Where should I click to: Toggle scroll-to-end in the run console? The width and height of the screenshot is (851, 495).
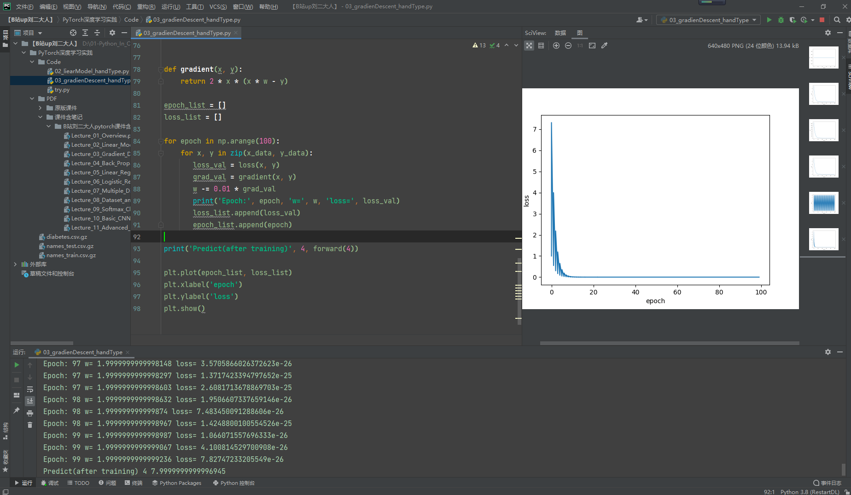tap(30, 401)
